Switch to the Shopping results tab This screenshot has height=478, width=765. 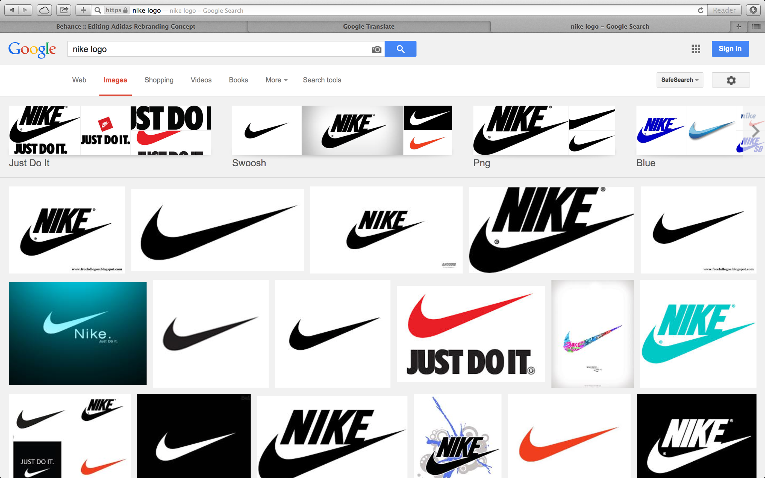(159, 80)
